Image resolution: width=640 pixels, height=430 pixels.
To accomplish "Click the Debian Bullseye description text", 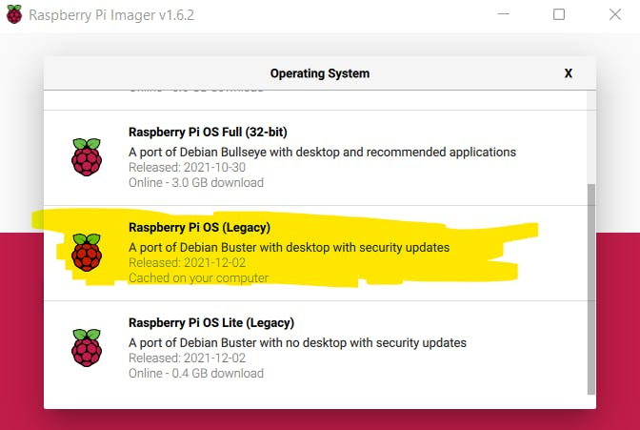I will click(x=322, y=152).
